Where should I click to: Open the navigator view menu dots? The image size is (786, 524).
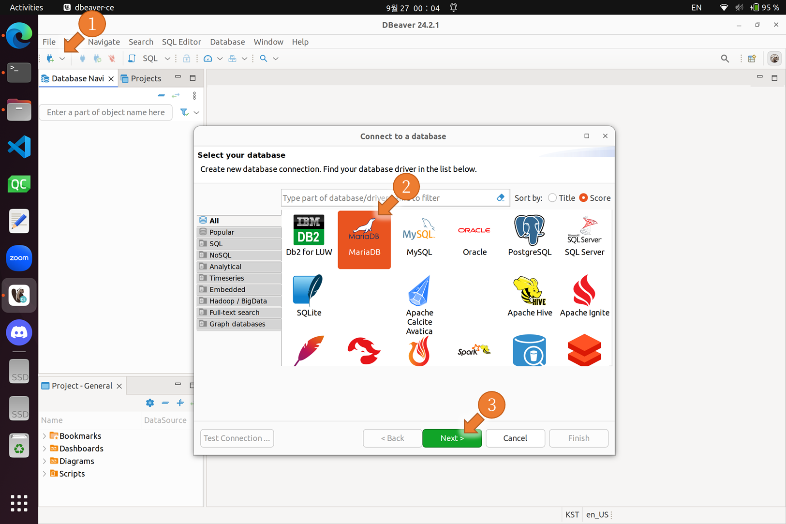coord(194,96)
